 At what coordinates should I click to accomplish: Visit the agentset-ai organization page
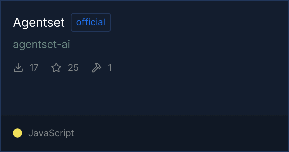pyautogui.click(x=42, y=45)
